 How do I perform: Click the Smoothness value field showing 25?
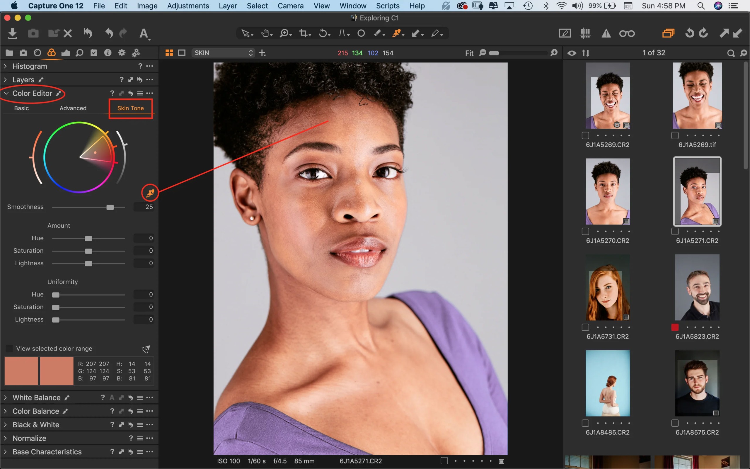click(x=144, y=207)
